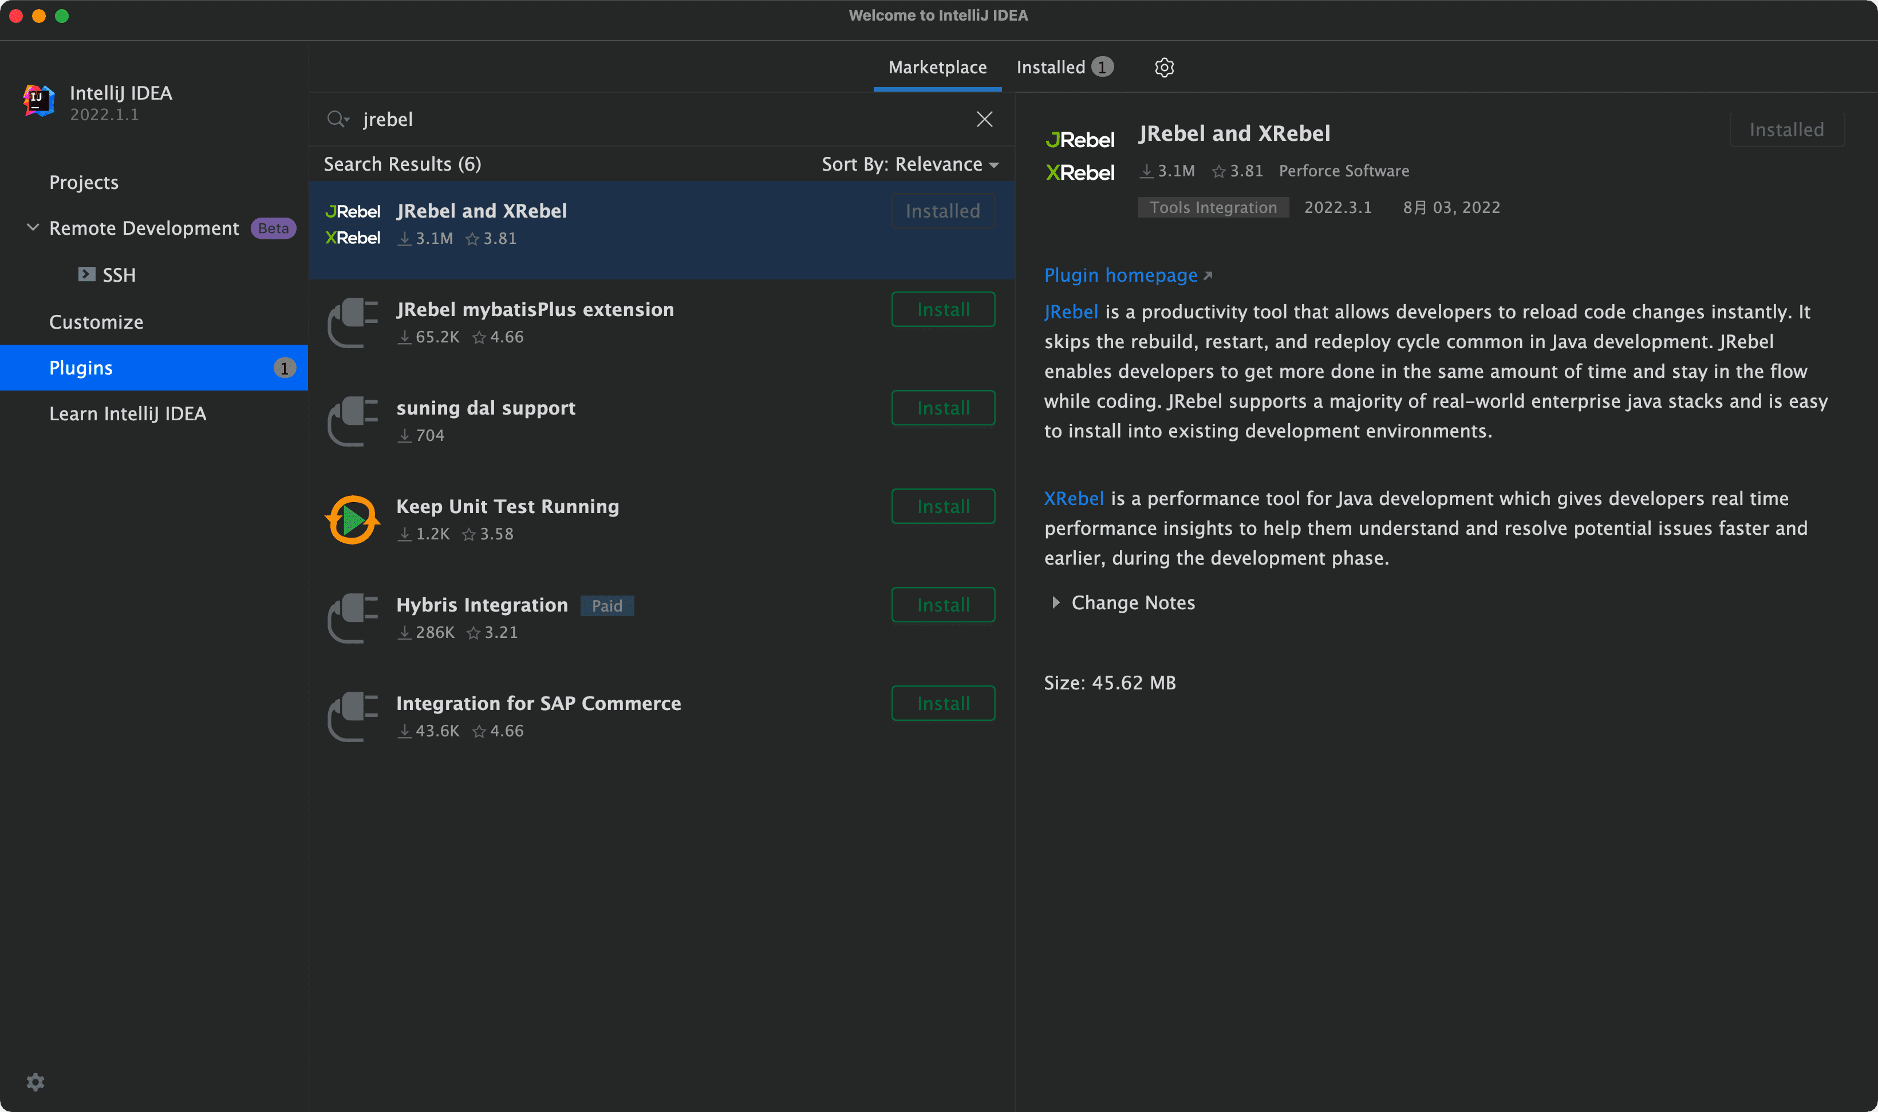Open the Sort By Relevance dropdown

coord(910,164)
